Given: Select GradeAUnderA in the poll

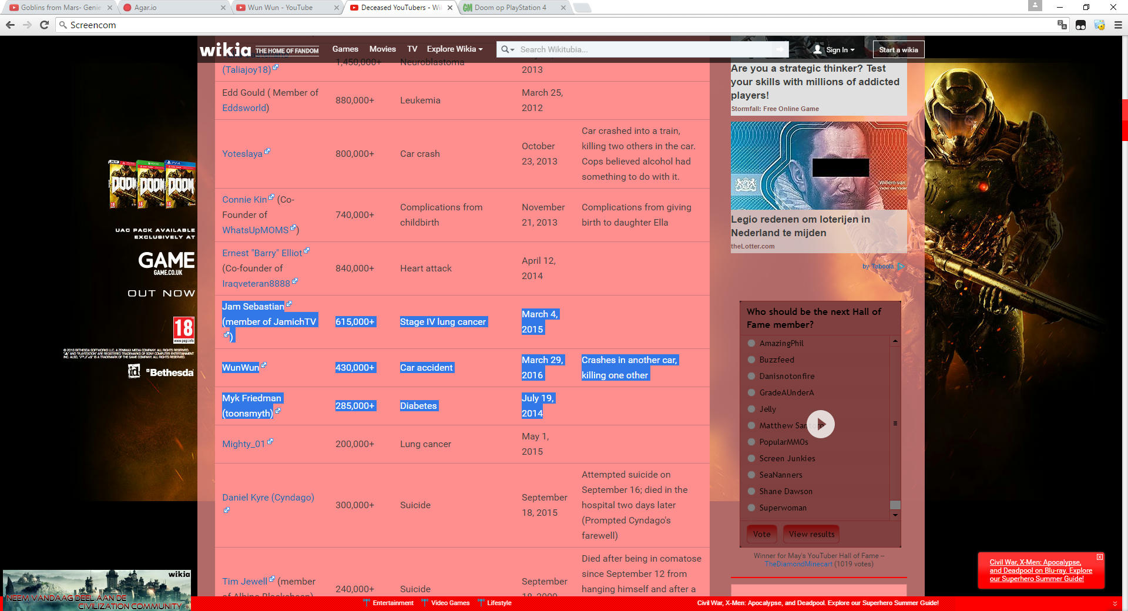Looking at the screenshot, I should (x=751, y=392).
